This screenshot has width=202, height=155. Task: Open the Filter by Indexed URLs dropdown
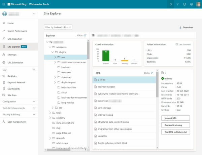pos(58,27)
